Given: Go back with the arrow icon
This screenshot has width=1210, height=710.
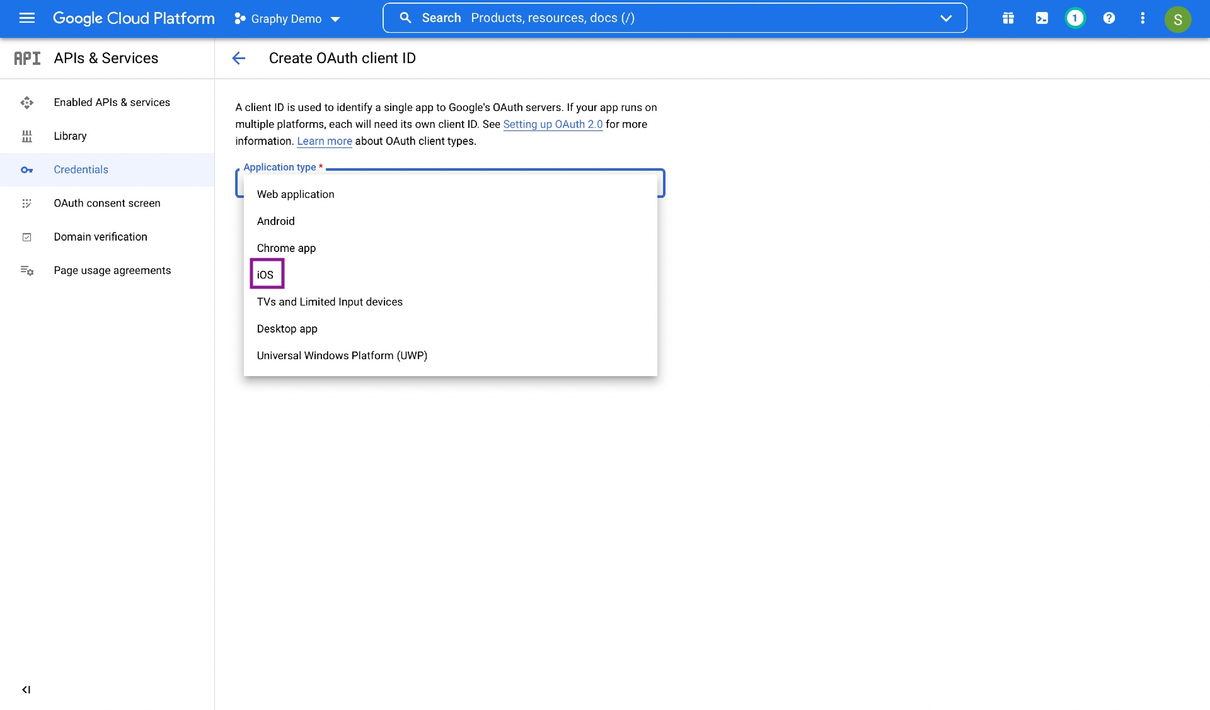Looking at the screenshot, I should coord(238,58).
